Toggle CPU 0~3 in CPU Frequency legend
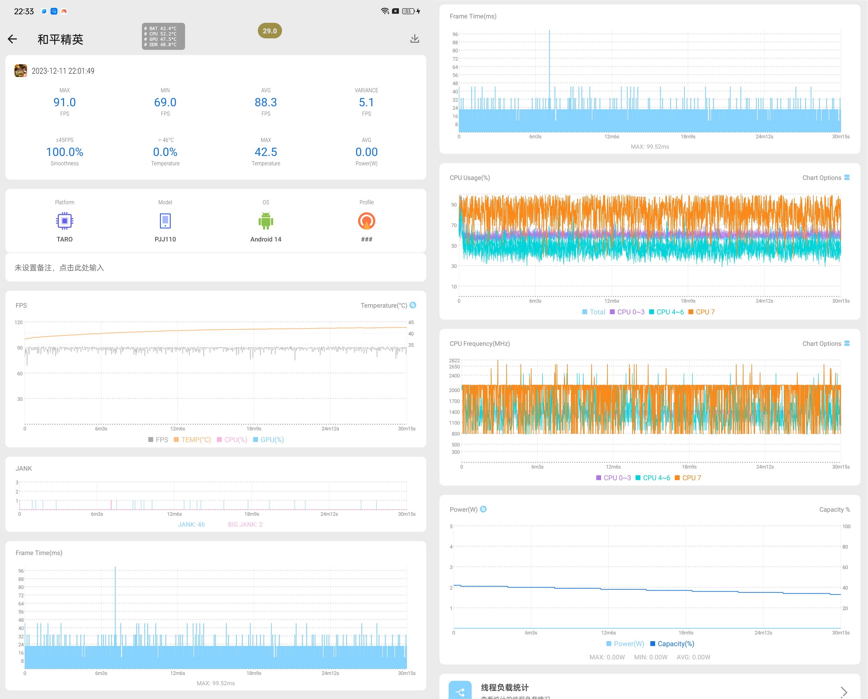Viewport: 868px width, 699px height. coord(613,478)
